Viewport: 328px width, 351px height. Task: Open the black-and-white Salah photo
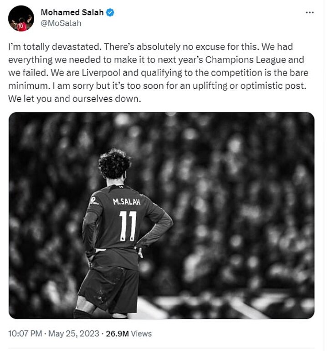(162, 215)
